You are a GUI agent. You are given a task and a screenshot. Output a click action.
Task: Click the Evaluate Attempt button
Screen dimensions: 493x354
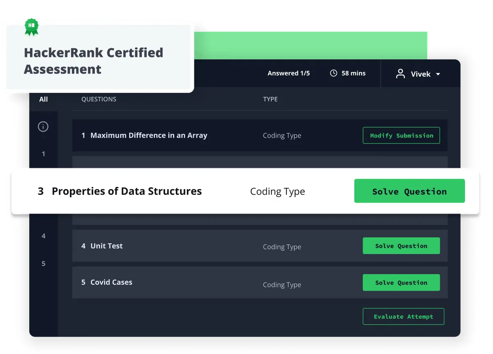point(403,316)
